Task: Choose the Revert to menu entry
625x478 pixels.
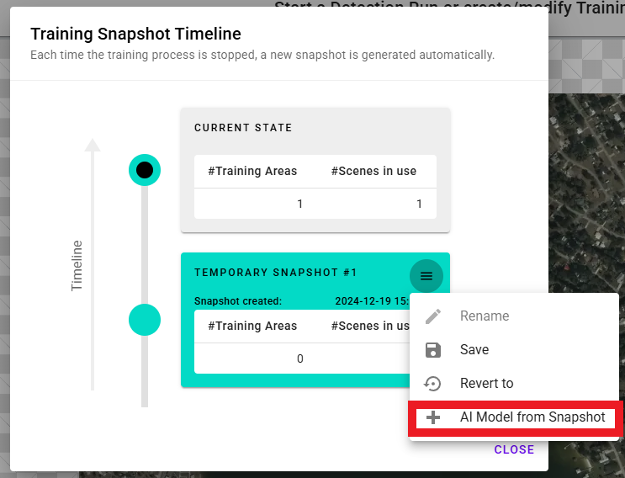Action: [x=486, y=384]
